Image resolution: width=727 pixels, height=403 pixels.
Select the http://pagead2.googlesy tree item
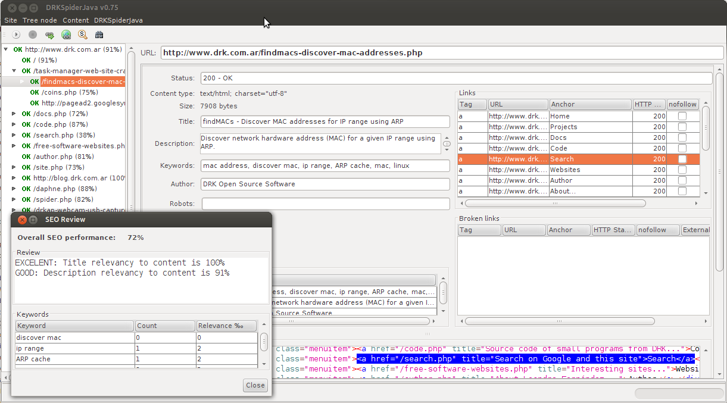(83, 103)
